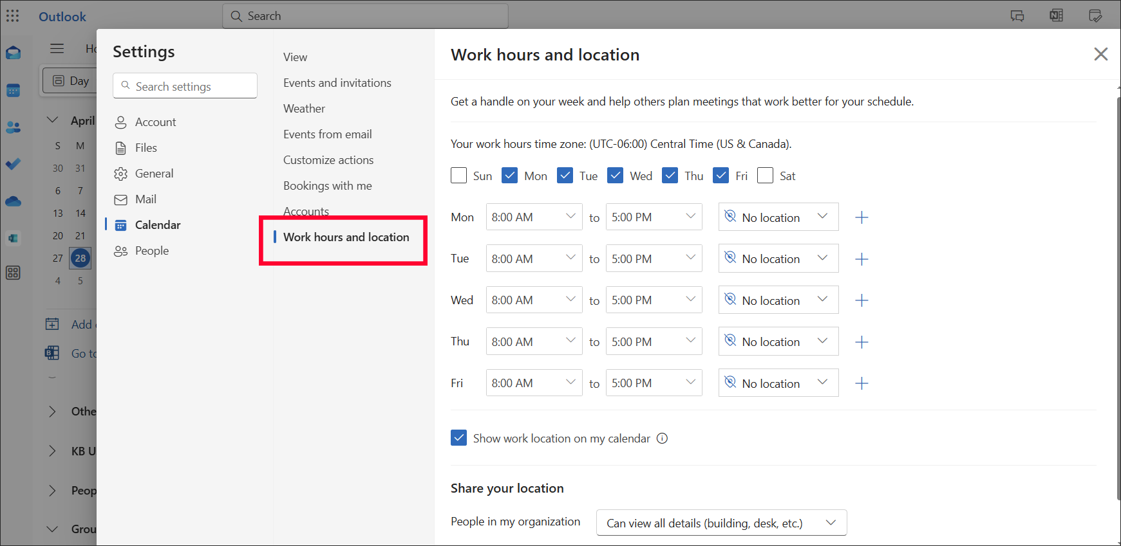Image resolution: width=1121 pixels, height=546 pixels.
Task: Open Fri No location dropdown
Action: (778, 383)
